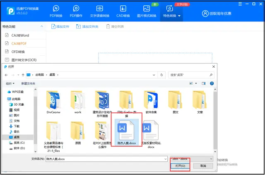The image size is (265, 175).
Task: Toggle the preview pane button
Action: click(x=203, y=83)
